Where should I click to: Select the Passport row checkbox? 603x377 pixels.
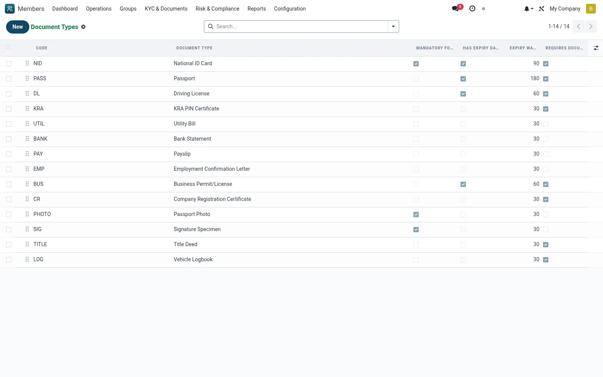click(x=9, y=79)
